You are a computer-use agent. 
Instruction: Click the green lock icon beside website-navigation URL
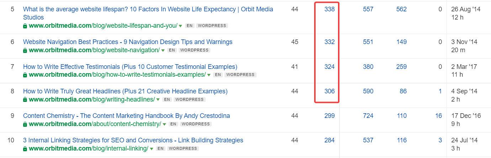pos(25,50)
